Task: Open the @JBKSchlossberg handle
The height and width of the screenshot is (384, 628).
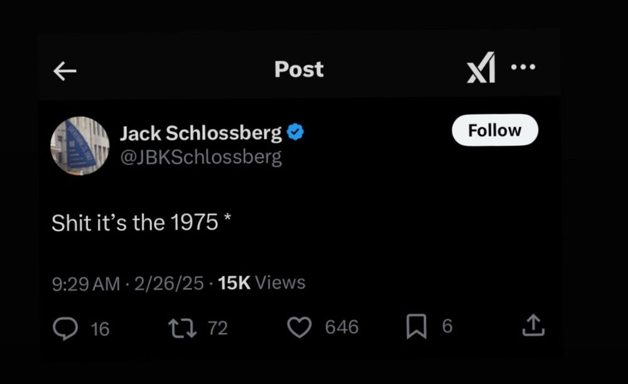Action: pos(201,157)
